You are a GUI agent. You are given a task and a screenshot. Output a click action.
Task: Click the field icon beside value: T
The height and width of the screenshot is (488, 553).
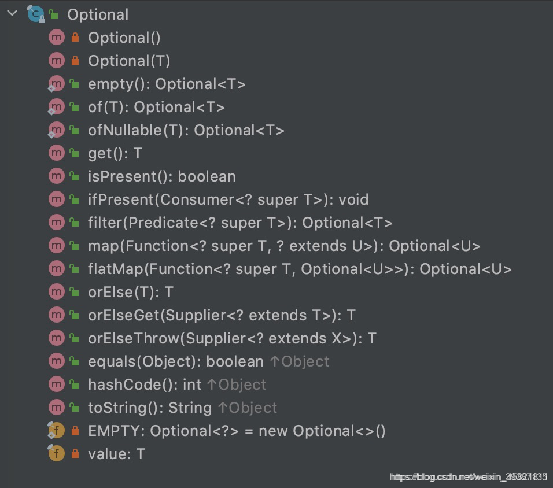point(56,453)
